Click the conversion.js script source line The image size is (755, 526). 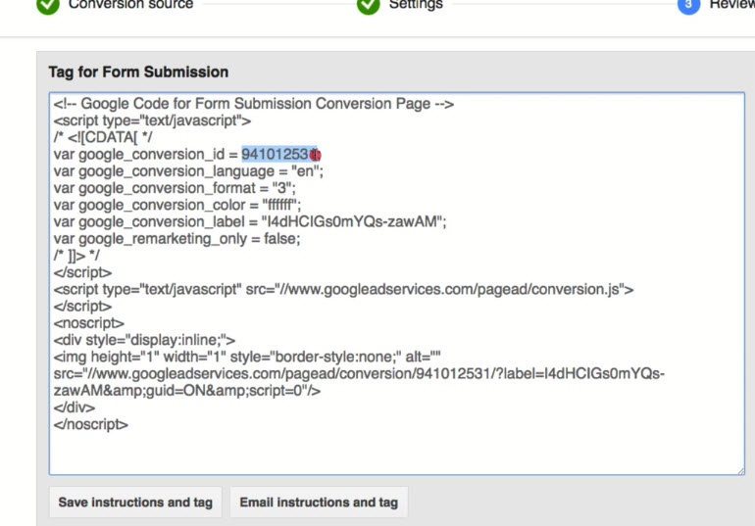pyautogui.click(x=343, y=289)
